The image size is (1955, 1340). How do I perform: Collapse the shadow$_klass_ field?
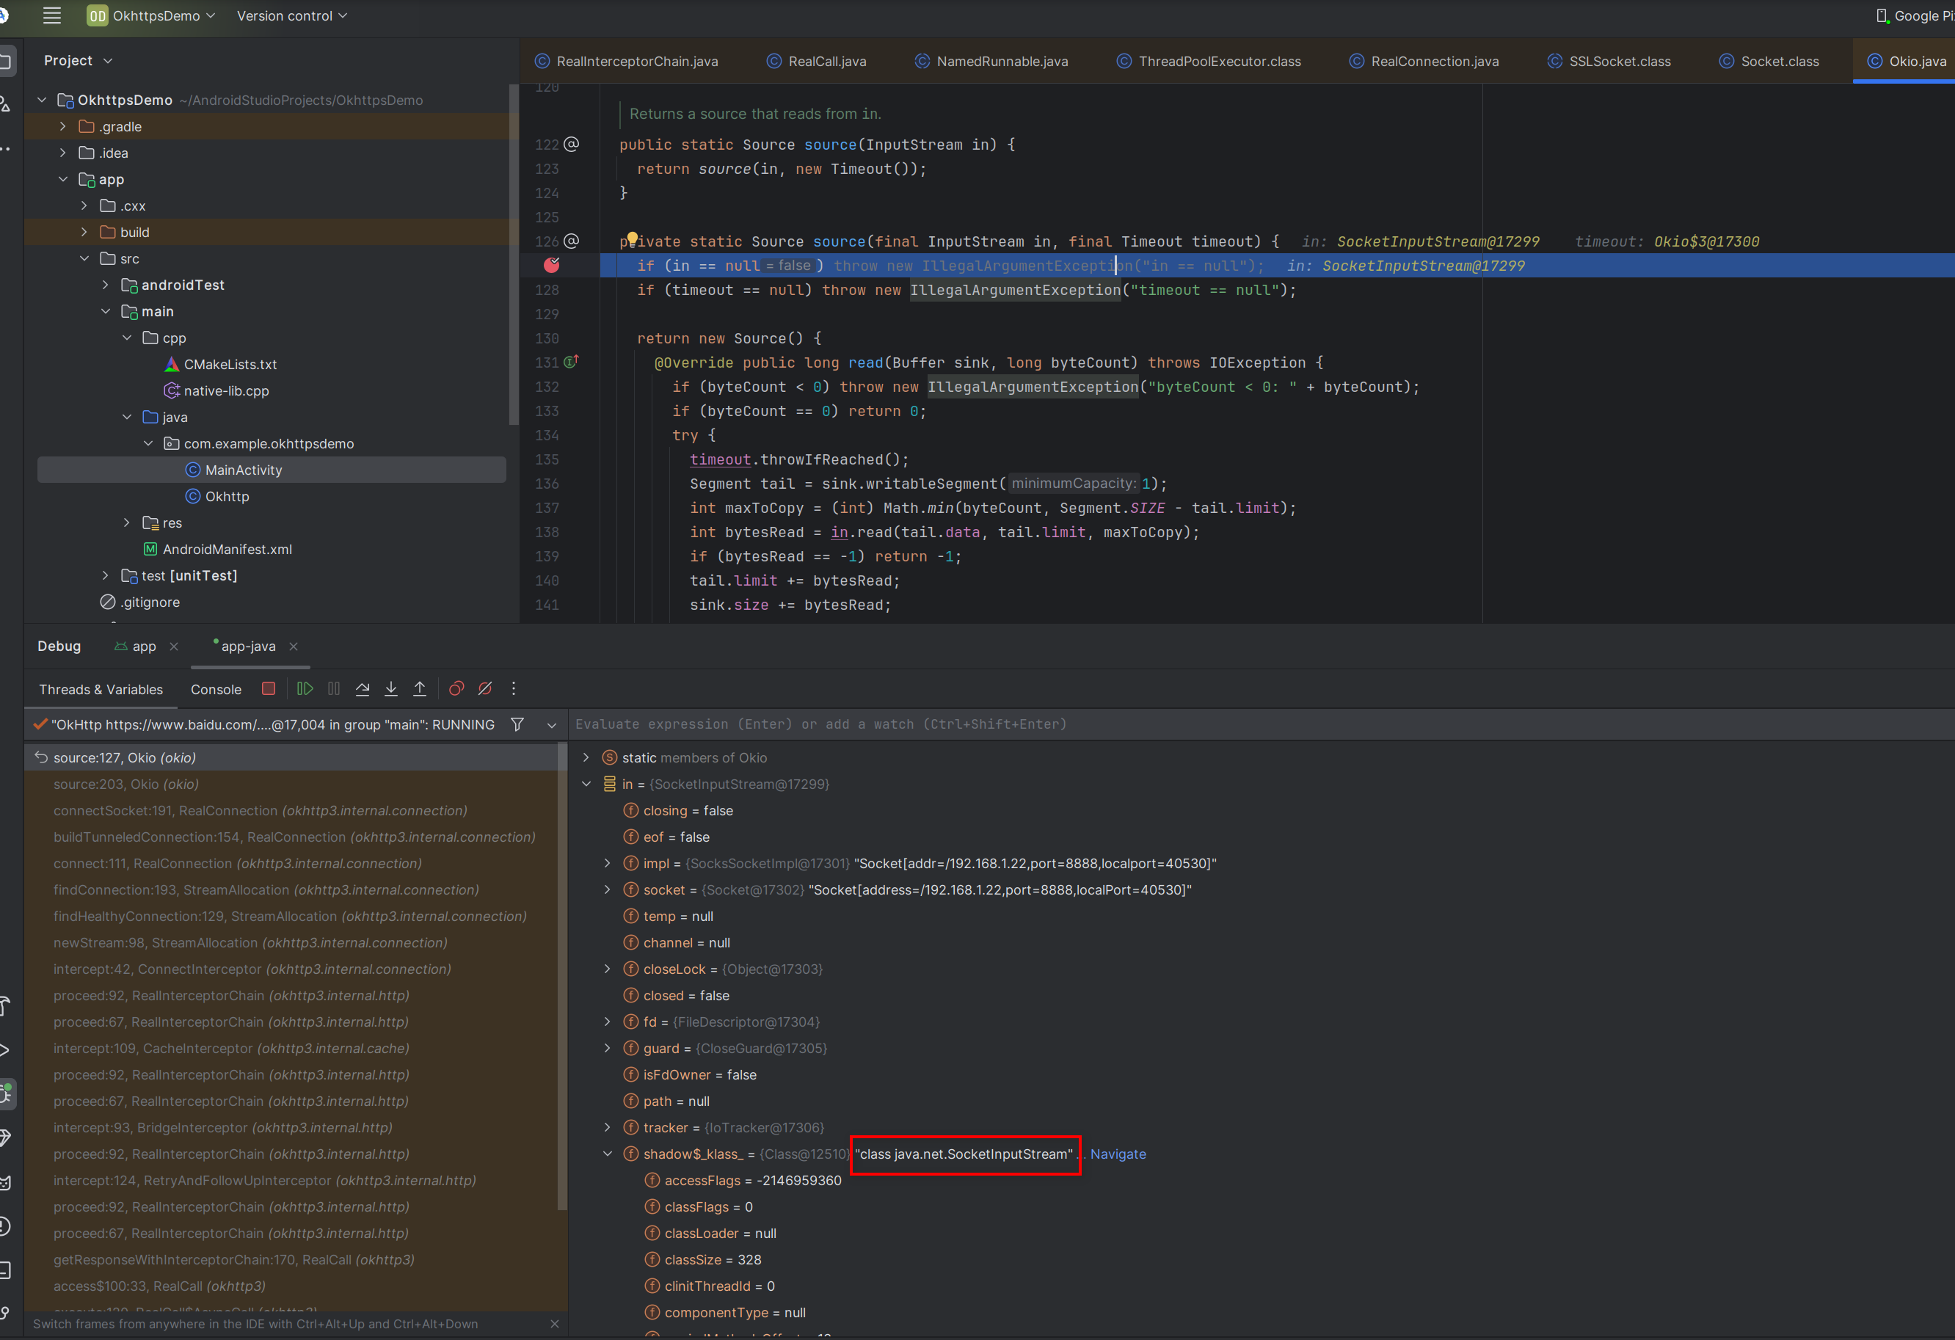click(x=608, y=1154)
